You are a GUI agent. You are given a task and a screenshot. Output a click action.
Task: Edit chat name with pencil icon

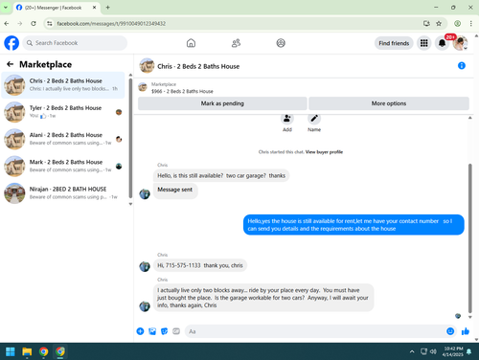pos(314,119)
